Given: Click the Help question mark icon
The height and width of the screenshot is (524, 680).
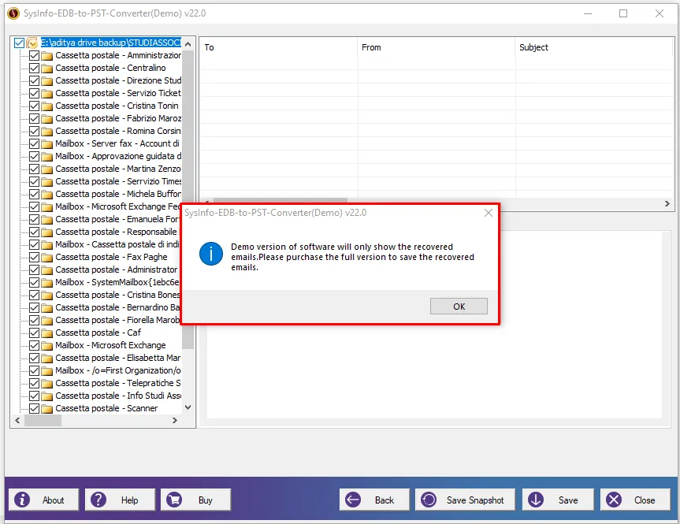Looking at the screenshot, I should click(x=98, y=500).
